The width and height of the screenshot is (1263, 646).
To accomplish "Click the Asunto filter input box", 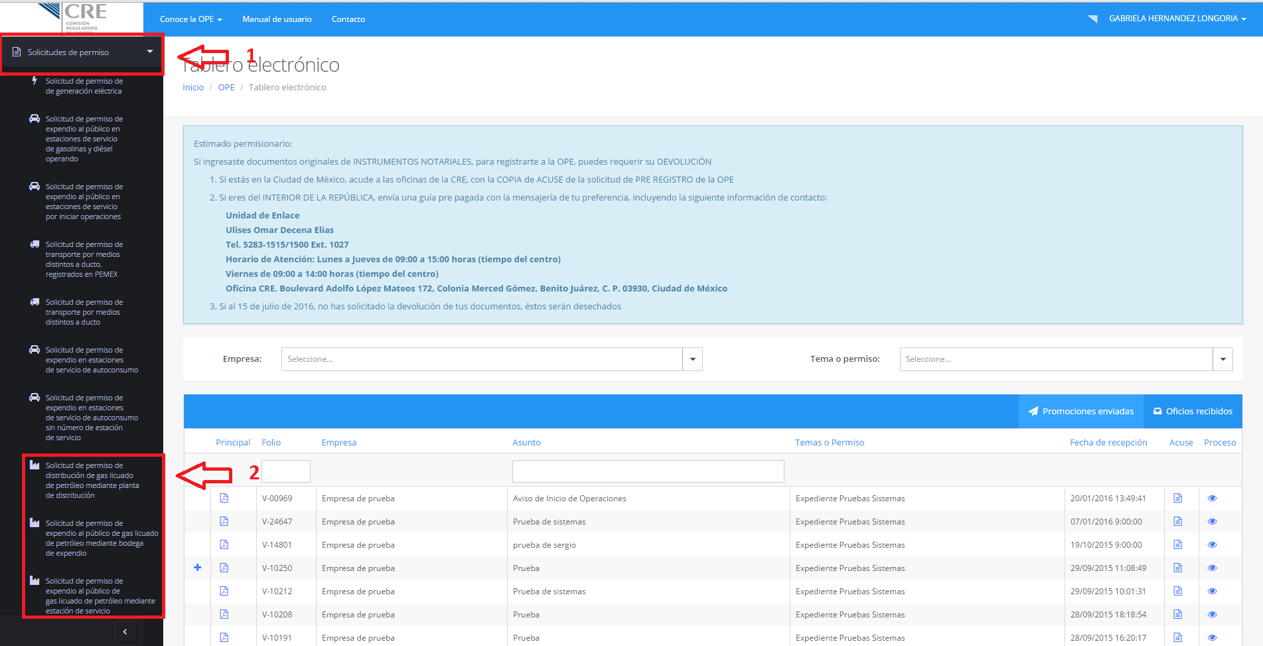I will coord(648,471).
